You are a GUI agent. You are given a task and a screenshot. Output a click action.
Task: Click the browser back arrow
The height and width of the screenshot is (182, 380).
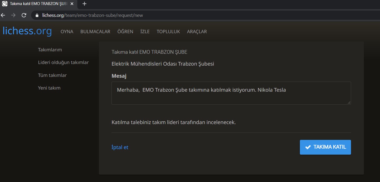[3, 15]
